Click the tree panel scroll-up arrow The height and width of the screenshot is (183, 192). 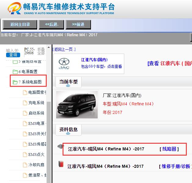(49, 47)
